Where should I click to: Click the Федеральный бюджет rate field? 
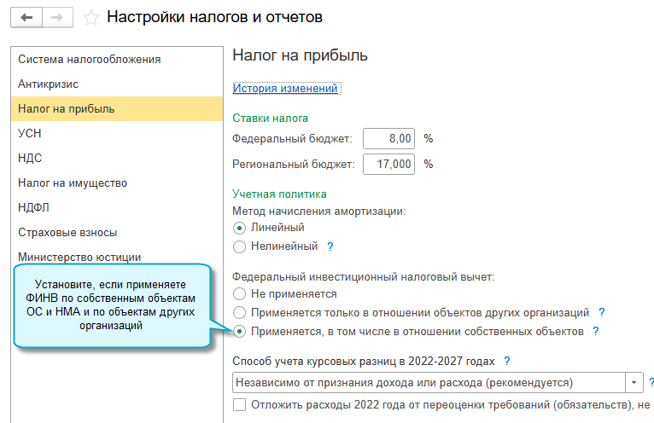(390, 138)
